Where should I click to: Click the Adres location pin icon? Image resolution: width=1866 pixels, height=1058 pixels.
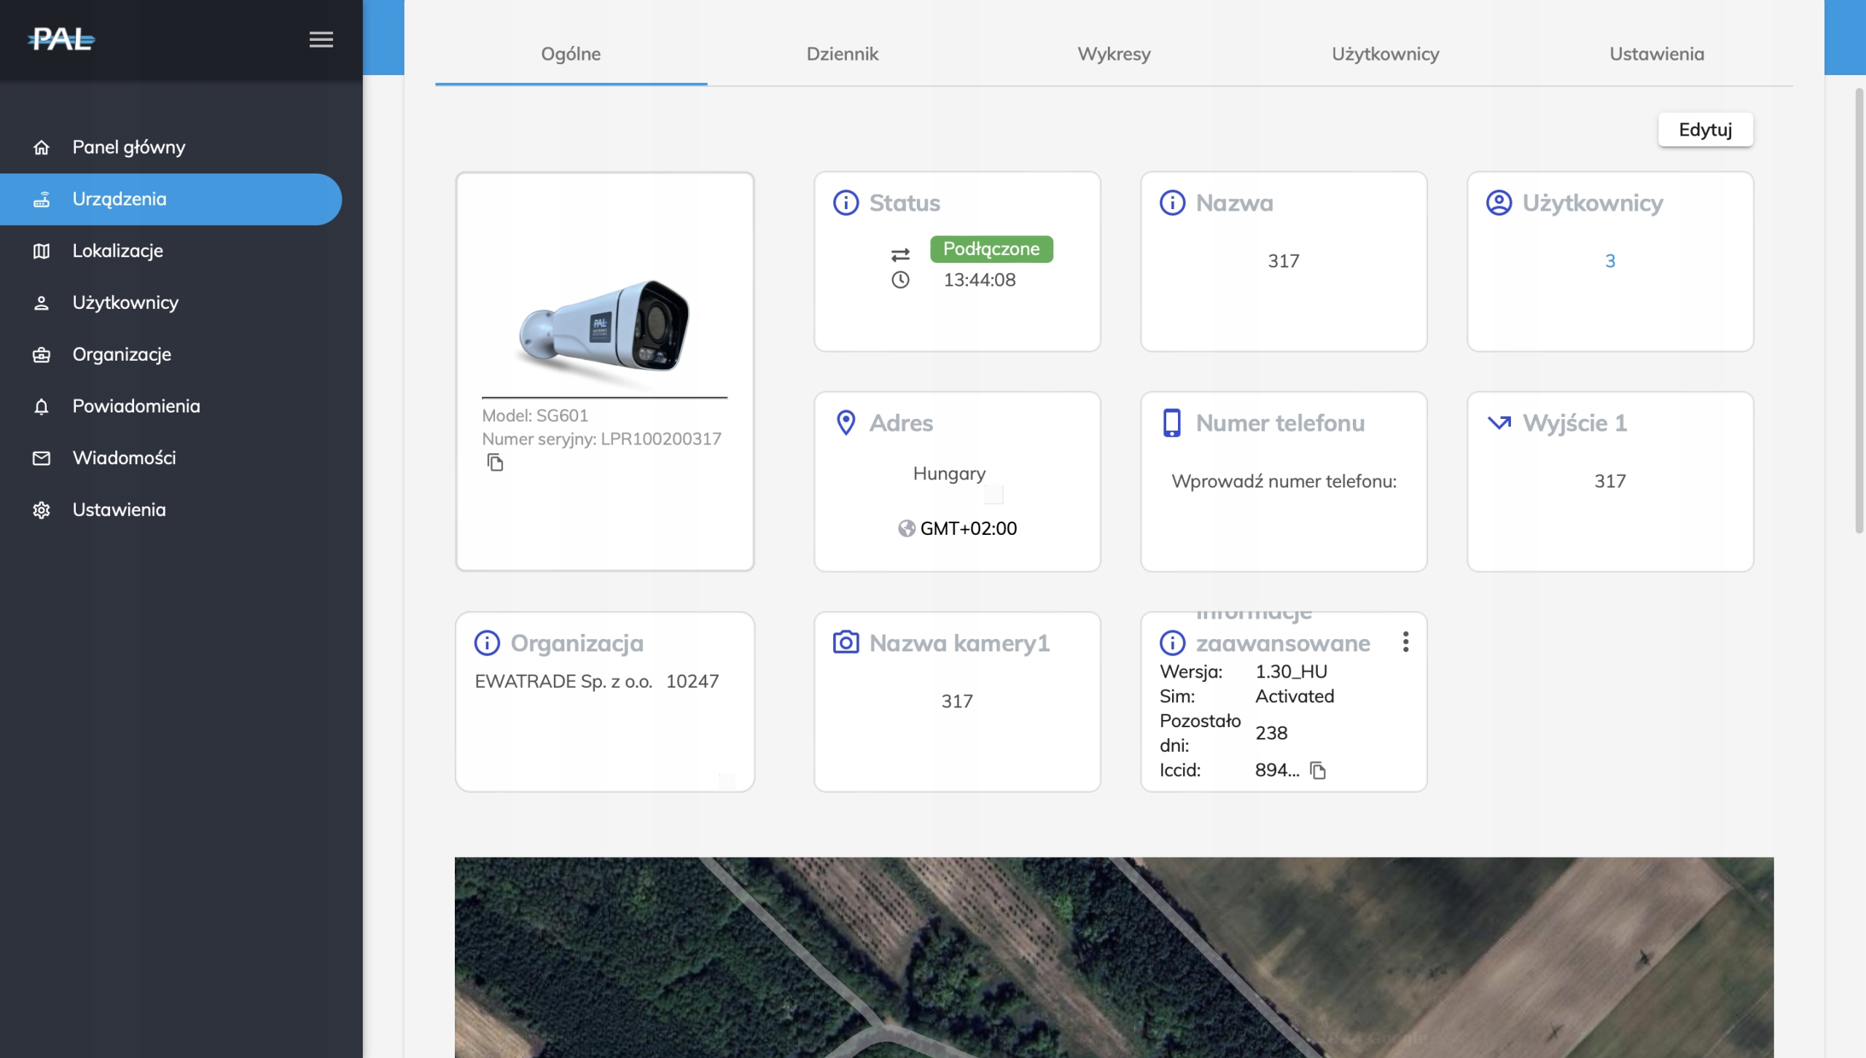(846, 423)
